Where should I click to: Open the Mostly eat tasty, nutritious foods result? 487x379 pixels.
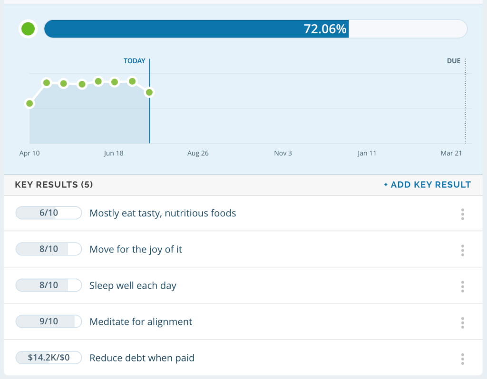163,213
